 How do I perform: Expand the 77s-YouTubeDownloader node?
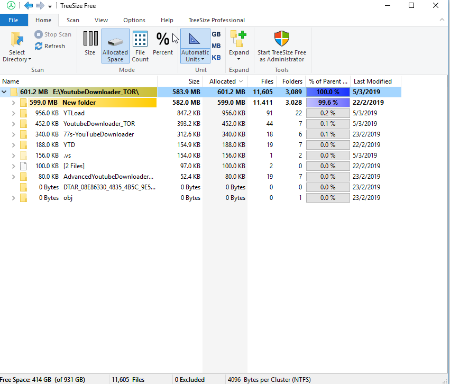click(x=14, y=134)
